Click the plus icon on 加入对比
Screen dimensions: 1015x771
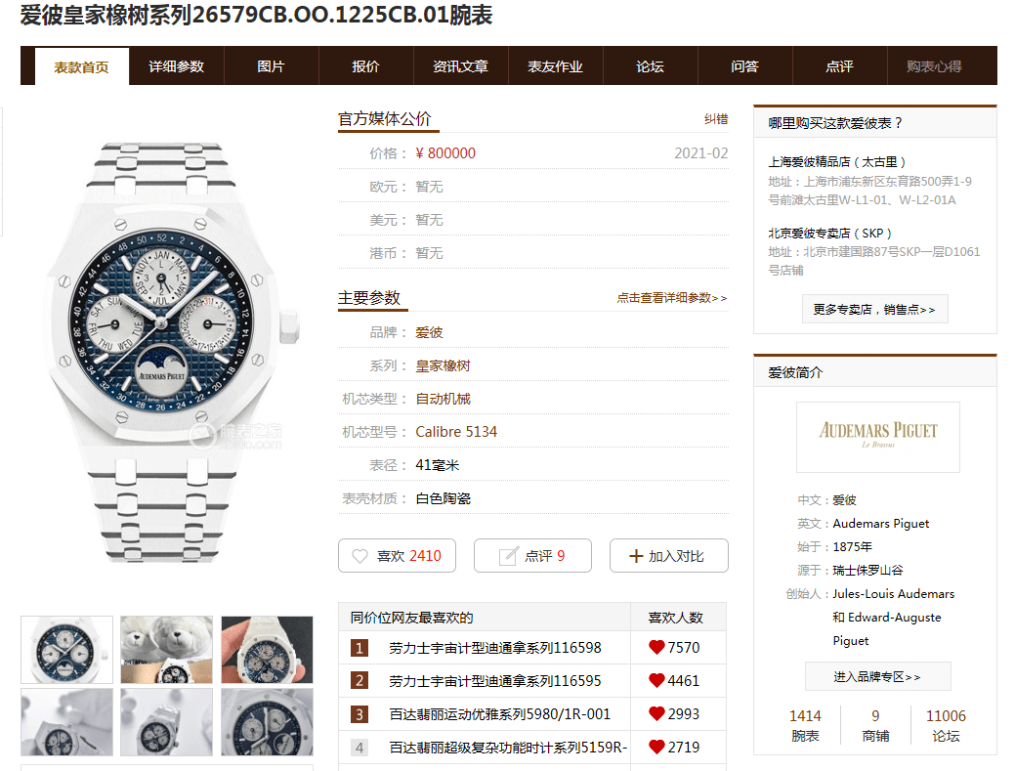tap(636, 556)
